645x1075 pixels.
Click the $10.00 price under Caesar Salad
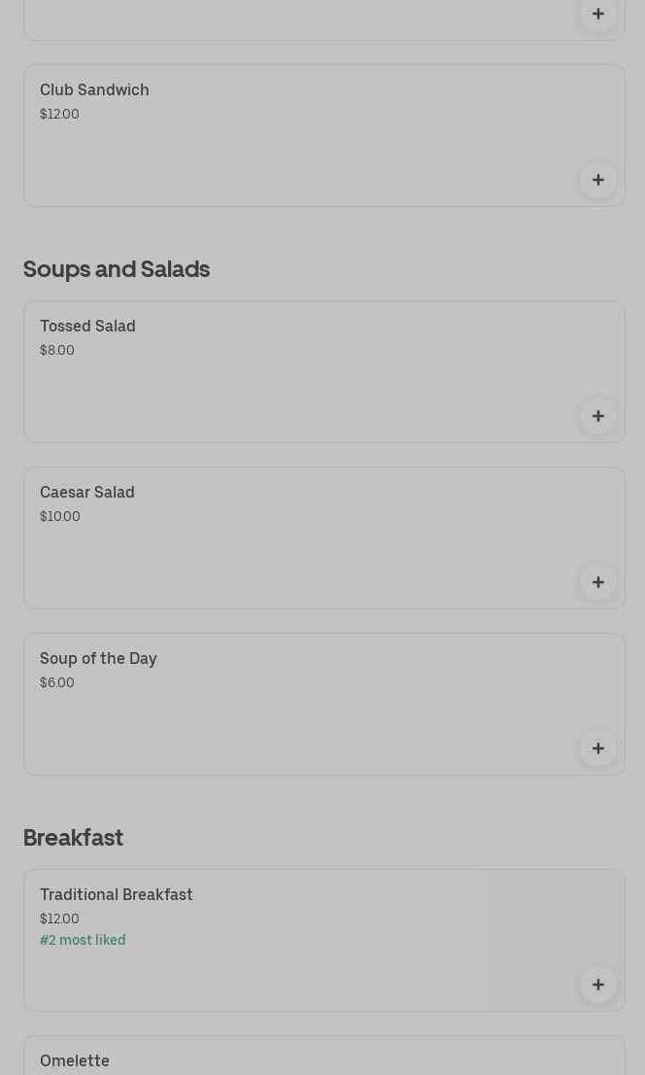[x=60, y=516]
